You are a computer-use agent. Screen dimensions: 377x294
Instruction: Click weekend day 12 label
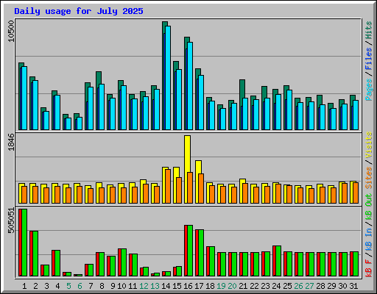(x=144, y=286)
